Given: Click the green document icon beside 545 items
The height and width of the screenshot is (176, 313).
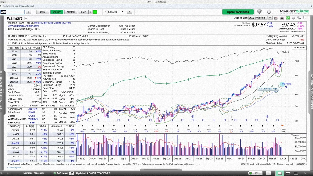Looking at the screenshot, I should coord(55,173).
